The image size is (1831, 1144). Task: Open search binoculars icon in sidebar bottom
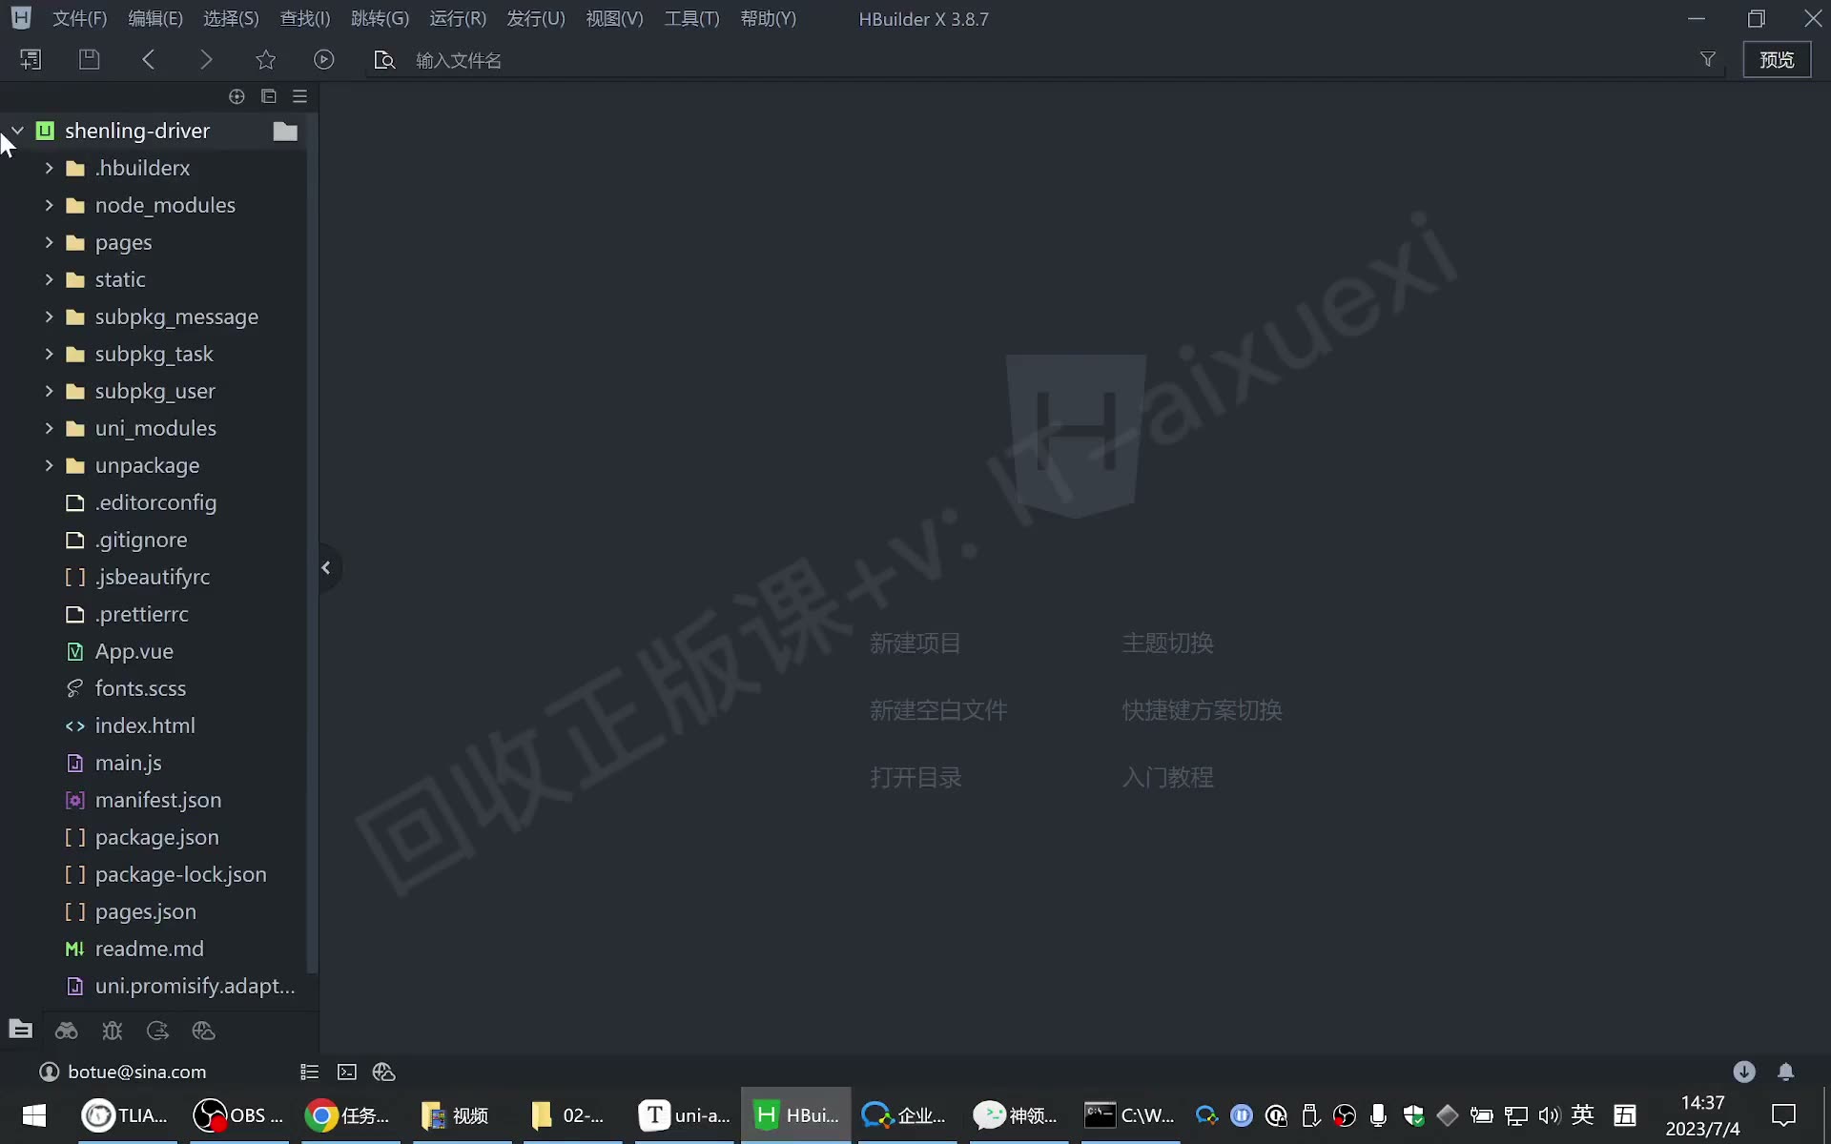tap(66, 1031)
